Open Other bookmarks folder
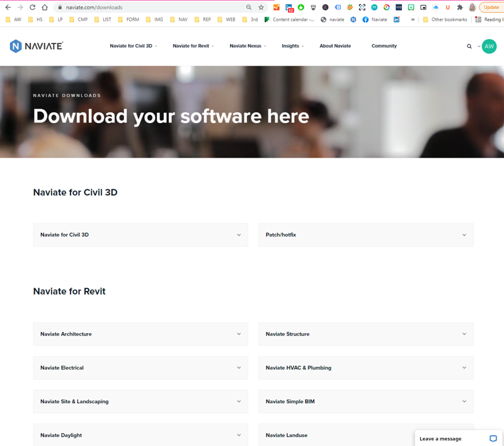 pos(445,20)
